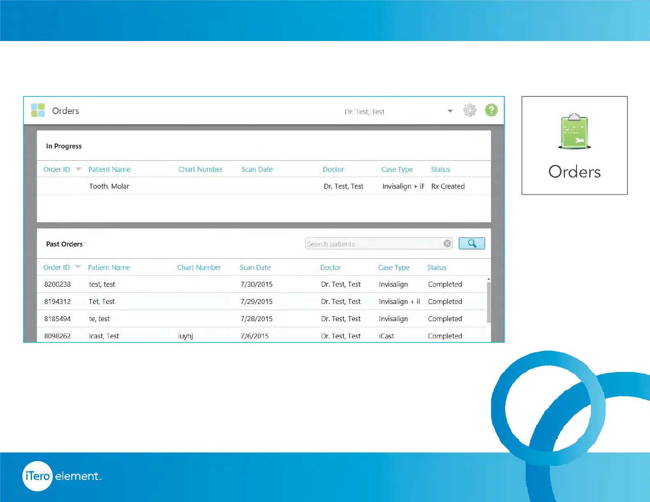Clear the Search patients field
Screen dimensions: 650x502
(x=447, y=244)
